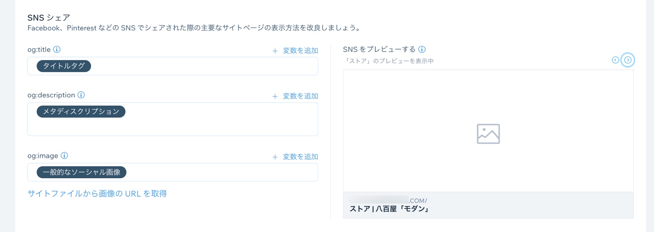Select the 一般的なソーシャル画像 variable chip
This screenshot has height=232, width=654.
(x=82, y=172)
